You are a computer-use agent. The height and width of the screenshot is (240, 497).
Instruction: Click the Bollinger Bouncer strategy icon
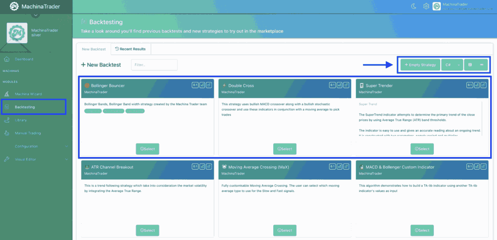[x=86, y=85]
